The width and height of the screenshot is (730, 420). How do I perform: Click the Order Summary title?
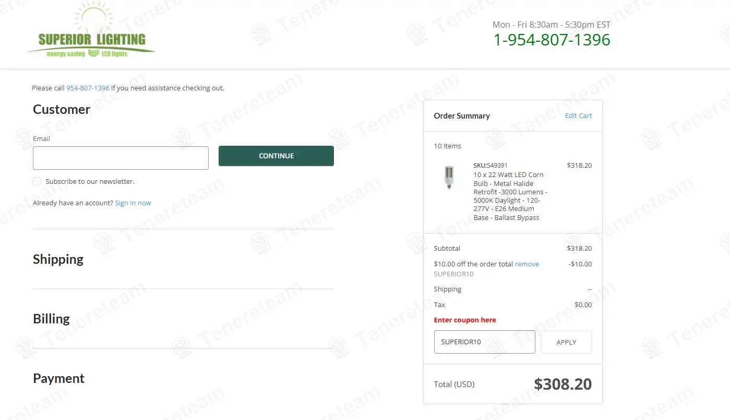[x=462, y=116]
